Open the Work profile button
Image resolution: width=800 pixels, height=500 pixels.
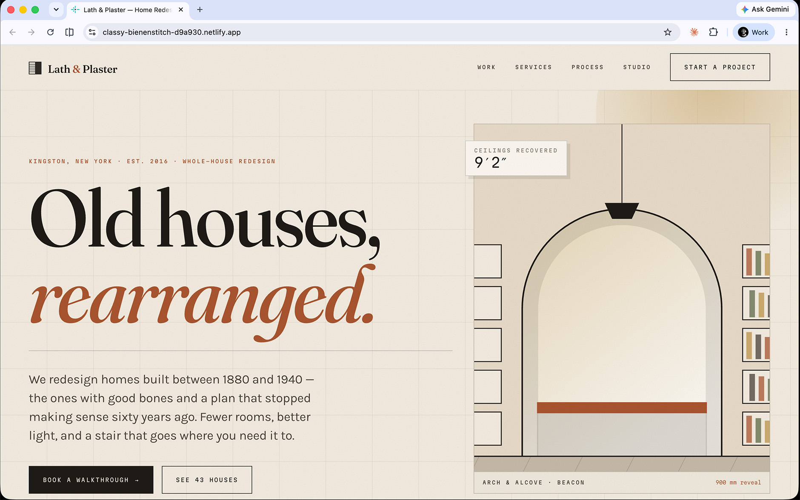(x=753, y=32)
